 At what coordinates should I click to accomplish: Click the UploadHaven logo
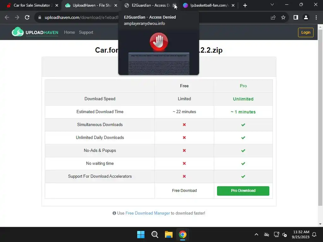tap(35, 32)
